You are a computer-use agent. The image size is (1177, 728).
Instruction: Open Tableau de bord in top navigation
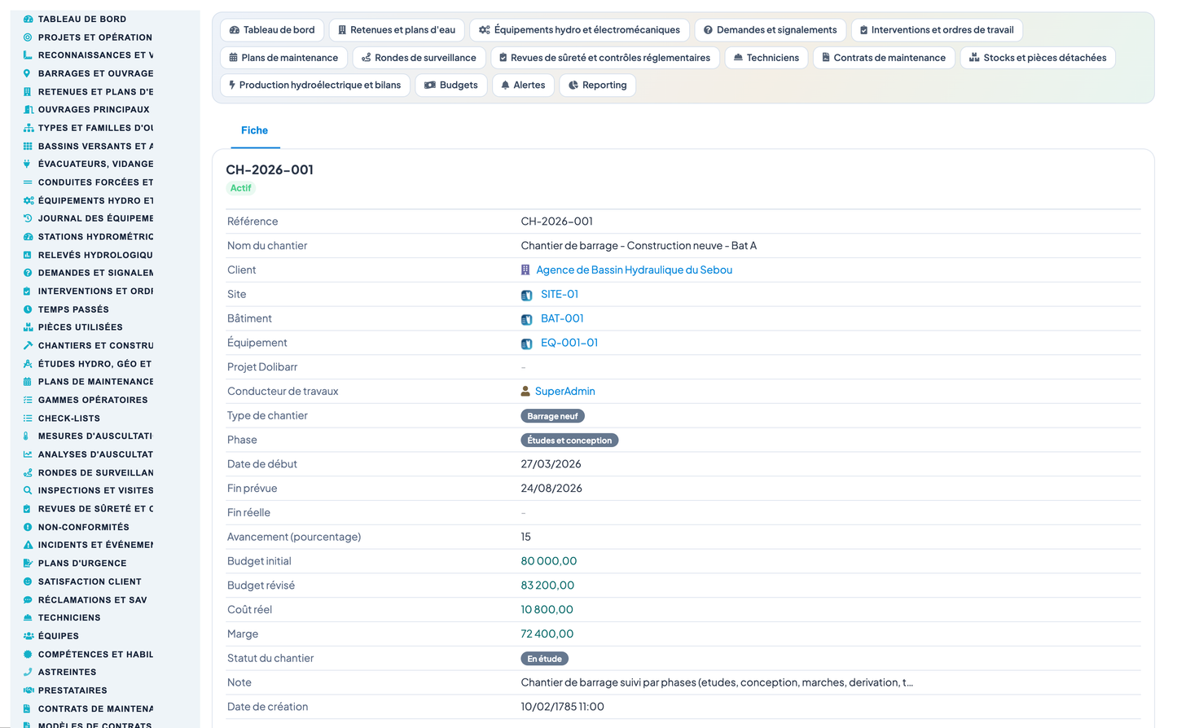pyautogui.click(x=272, y=30)
